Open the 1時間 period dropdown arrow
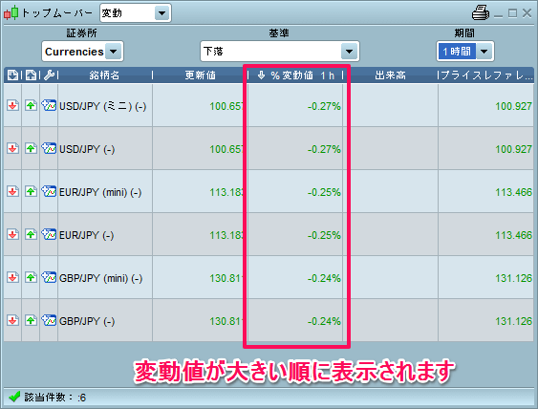Image resolution: width=538 pixels, height=409 pixels. [484, 52]
